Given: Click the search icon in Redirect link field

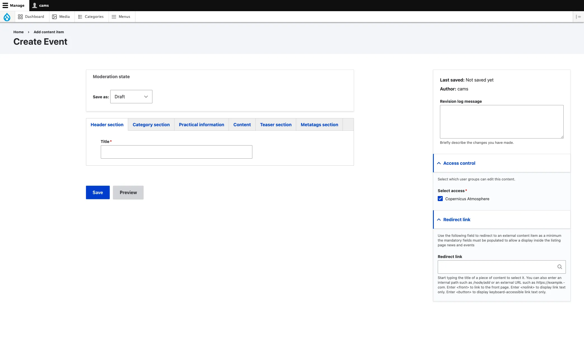Looking at the screenshot, I should pos(559,267).
